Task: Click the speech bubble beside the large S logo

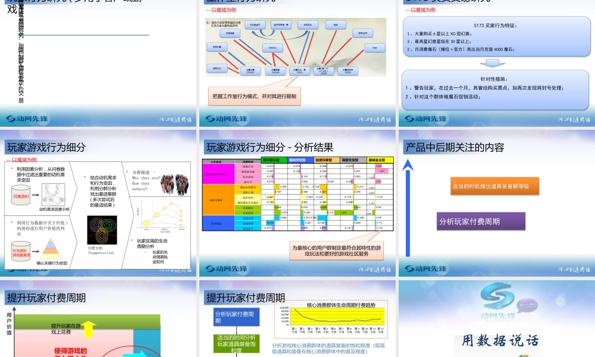Action: point(527,306)
